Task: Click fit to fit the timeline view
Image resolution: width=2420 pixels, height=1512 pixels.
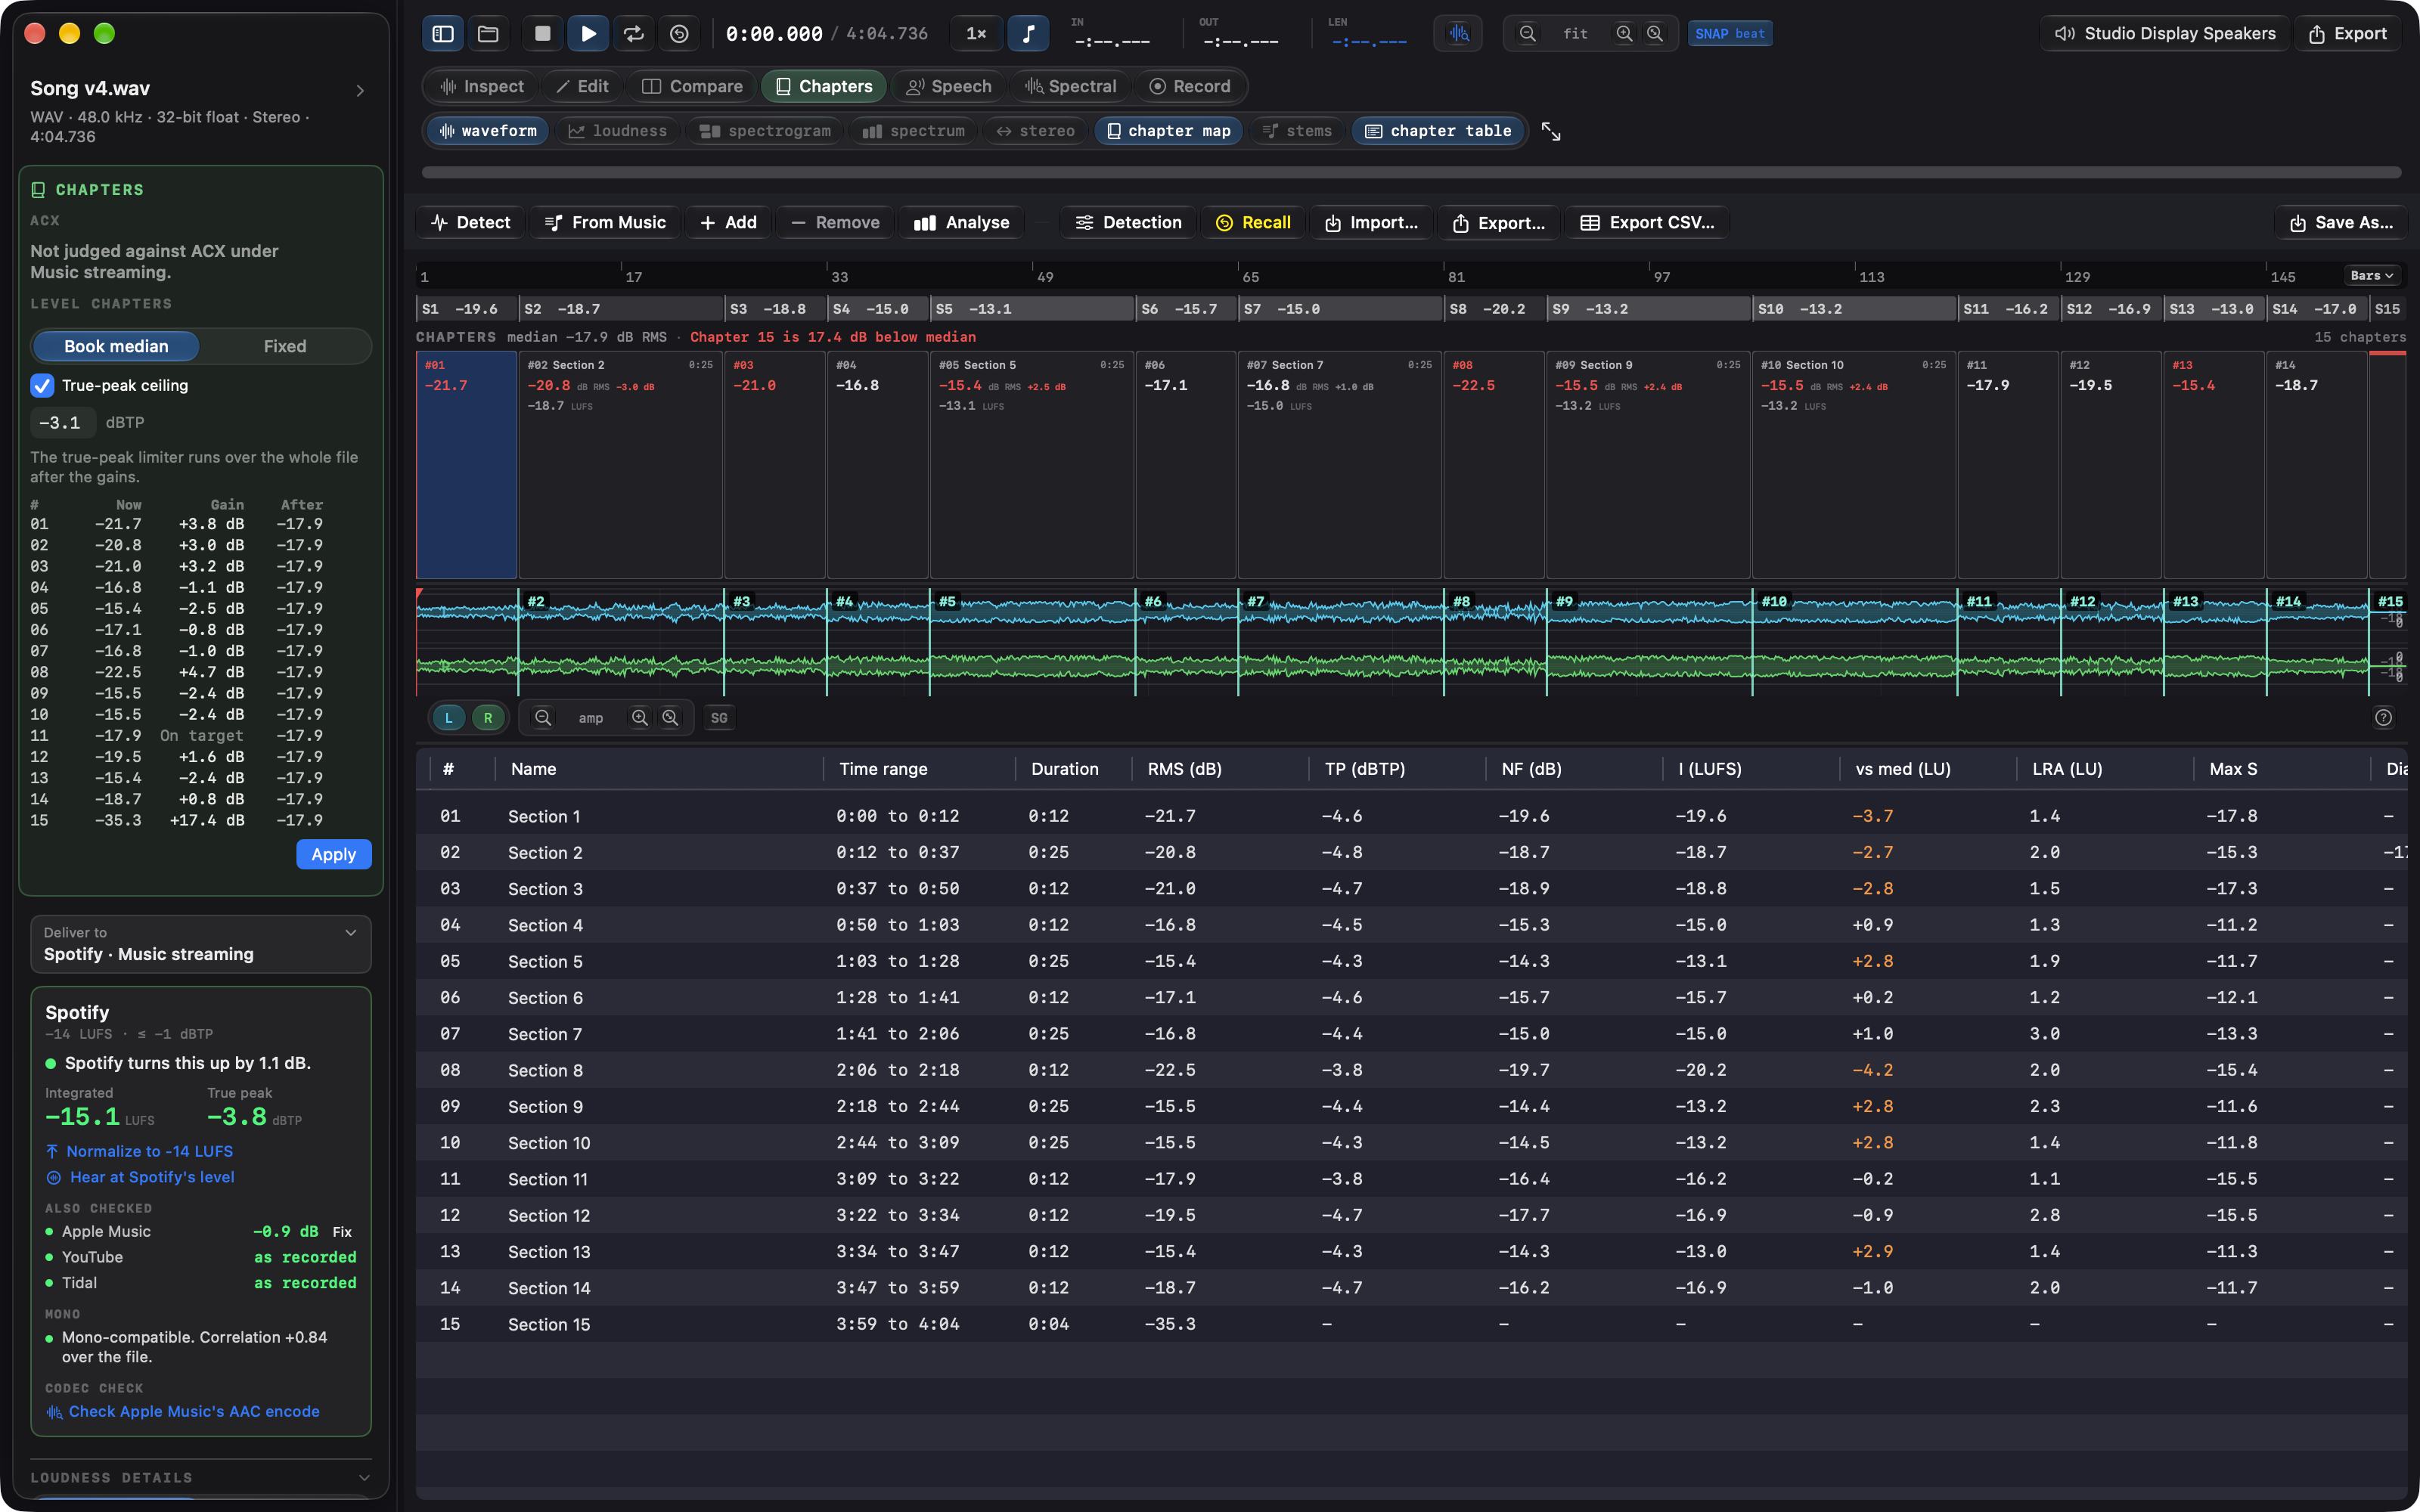Action: [1575, 34]
